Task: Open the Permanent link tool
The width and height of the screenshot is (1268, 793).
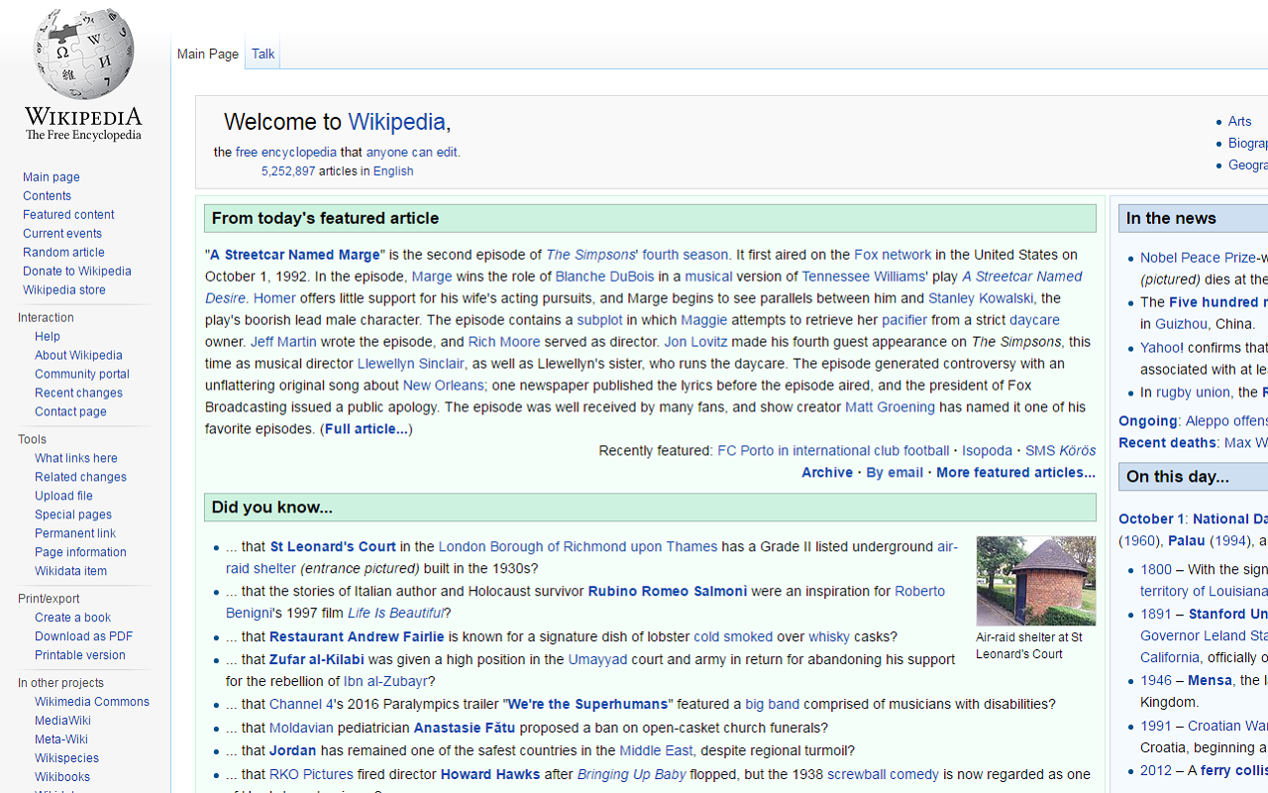Action: pos(75,534)
